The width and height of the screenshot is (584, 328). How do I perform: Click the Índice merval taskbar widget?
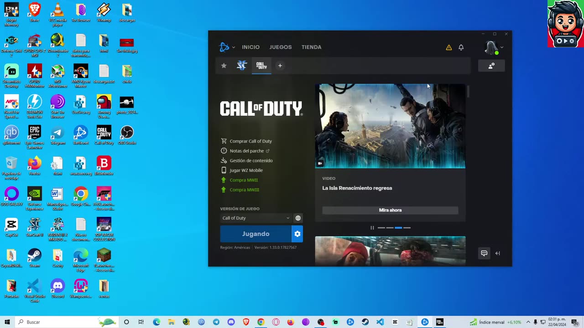[496, 322]
